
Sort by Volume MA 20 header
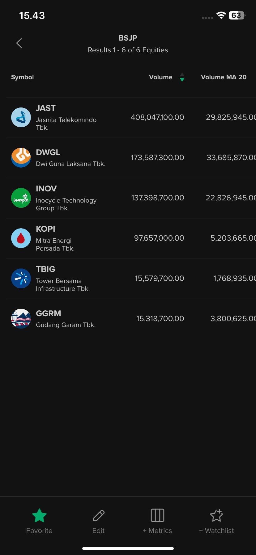[x=224, y=77]
